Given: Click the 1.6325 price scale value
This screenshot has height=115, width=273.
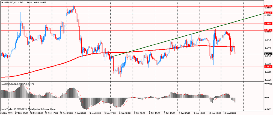Looking at the screenshot, I should 268,80.
